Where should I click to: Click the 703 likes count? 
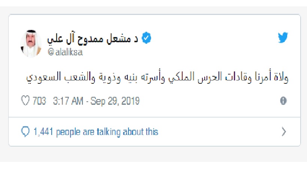tap(39, 101)
